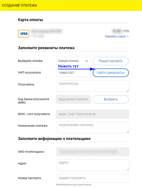Click the Выбрать bank code button
Viewport: 142px width, 188px height.
pyautogui.click(x=111, y=99)
